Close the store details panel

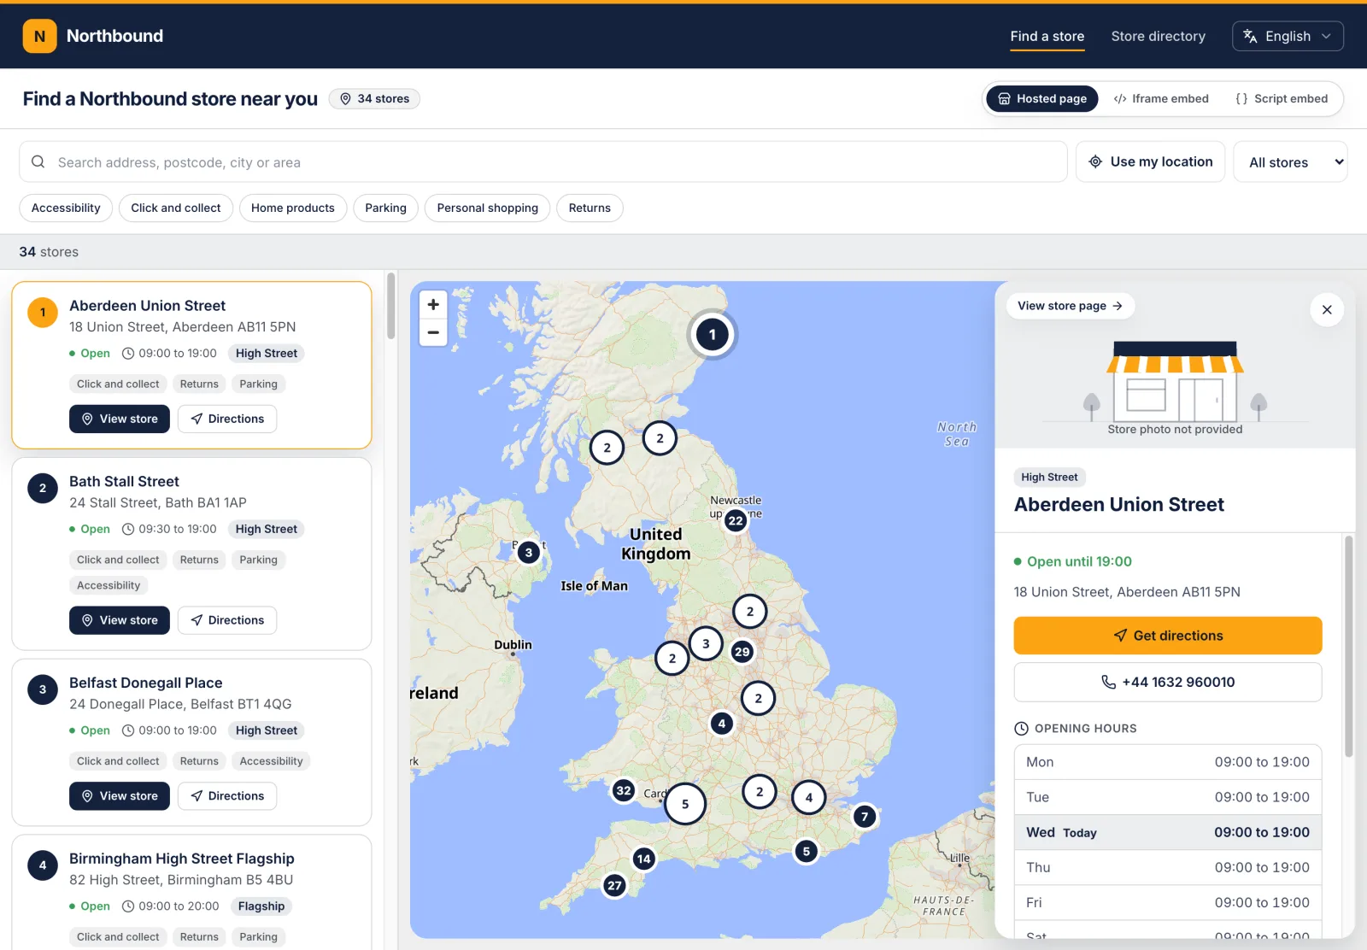[1327, 310]
